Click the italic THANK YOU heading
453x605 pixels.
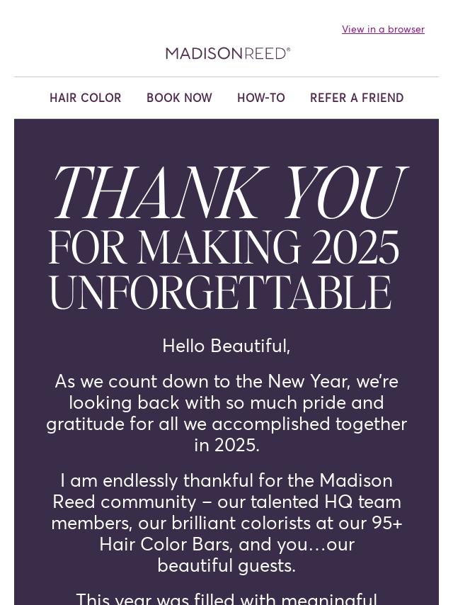226,193
